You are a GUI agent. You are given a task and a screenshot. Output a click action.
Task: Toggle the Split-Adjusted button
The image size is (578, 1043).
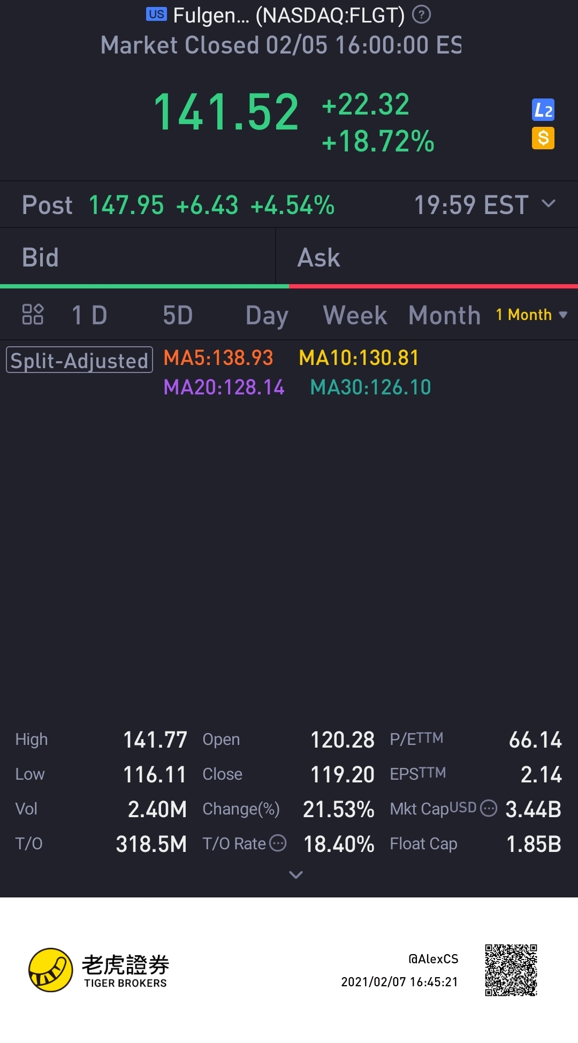(x=79, y=360)
